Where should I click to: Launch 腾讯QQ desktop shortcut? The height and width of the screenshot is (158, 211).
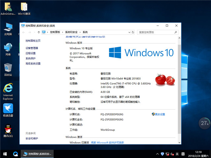coord(8,131)
